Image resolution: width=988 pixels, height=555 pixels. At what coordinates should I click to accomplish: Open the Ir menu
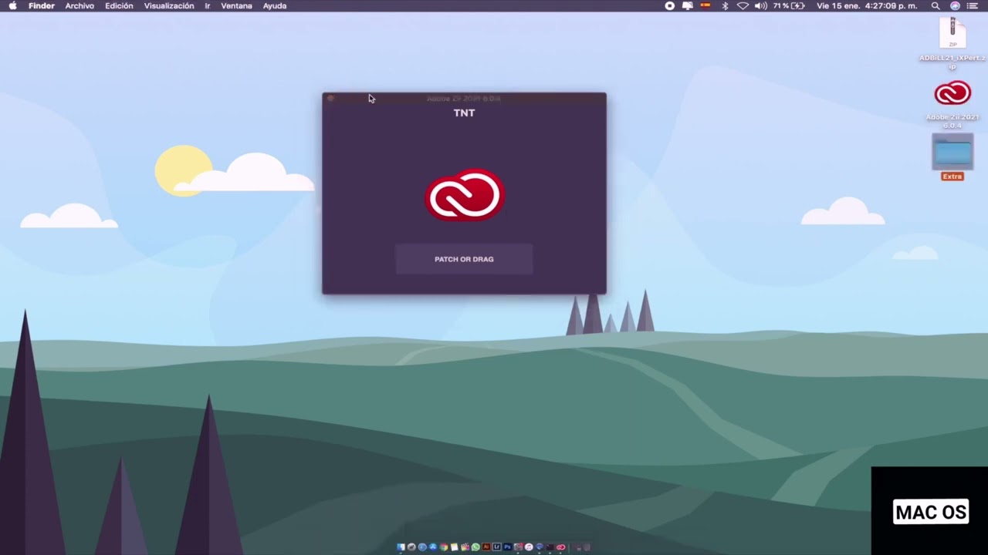208,5
